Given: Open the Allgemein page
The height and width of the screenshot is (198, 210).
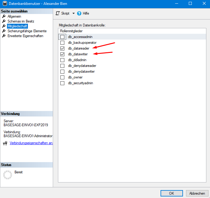Looking at the screenshot, I should pyautogui.click(x=14, y=16).
